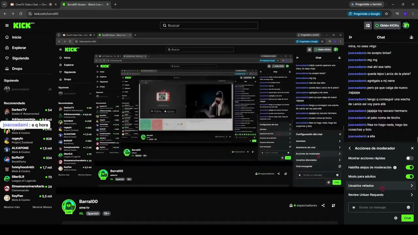Click Barral00 channel name below the video
Screen dimensions: 418x235
(x=88, y=201)
